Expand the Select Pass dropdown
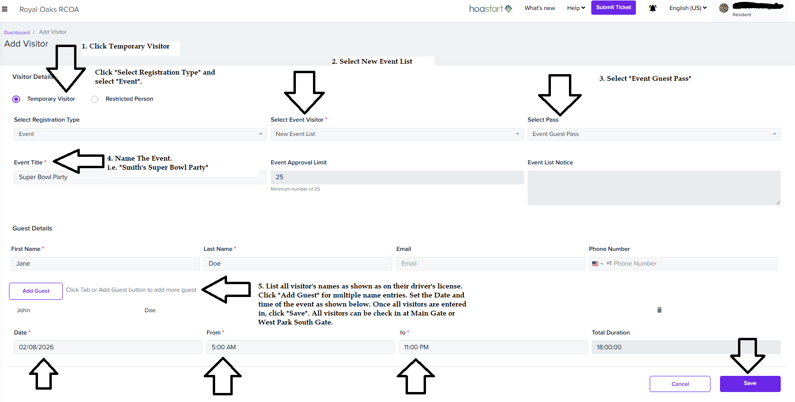The width and height of the screenshot is (795, 402). pyautogui.click(x=653, y=134)
